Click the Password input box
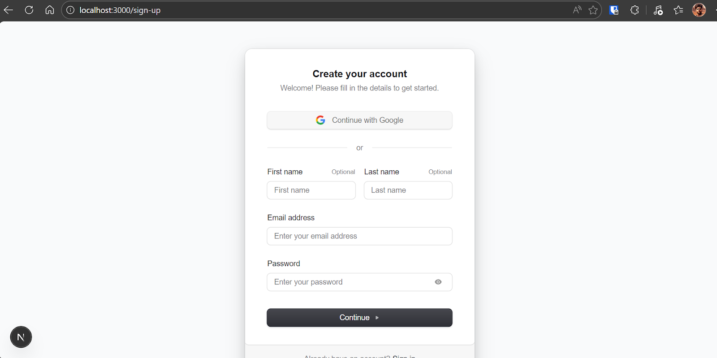This screenshot has width=717, height=358. point(350,282)
